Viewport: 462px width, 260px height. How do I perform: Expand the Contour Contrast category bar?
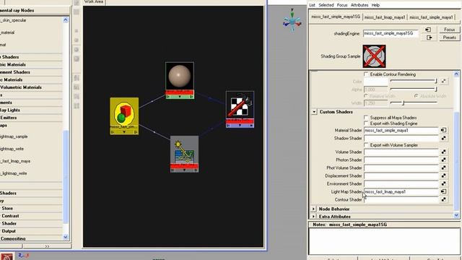pos(31,216)
